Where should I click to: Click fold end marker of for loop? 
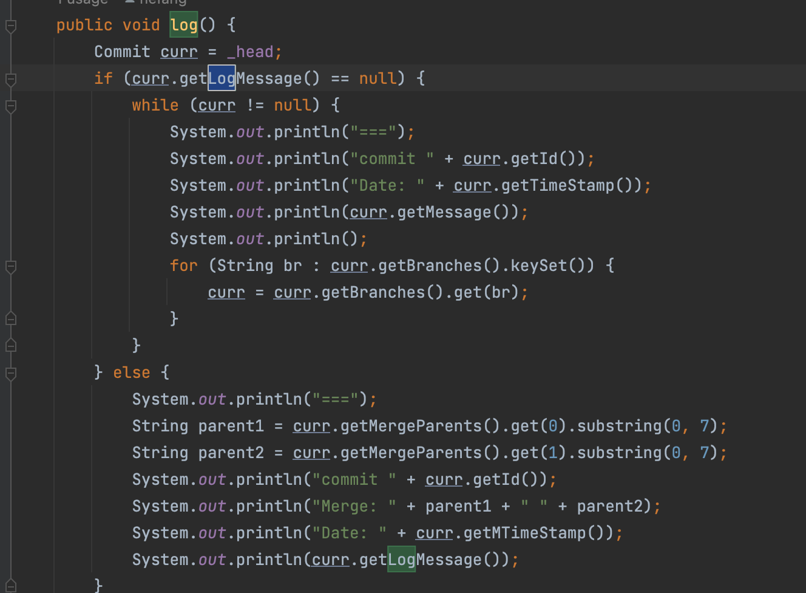(10, 318)
